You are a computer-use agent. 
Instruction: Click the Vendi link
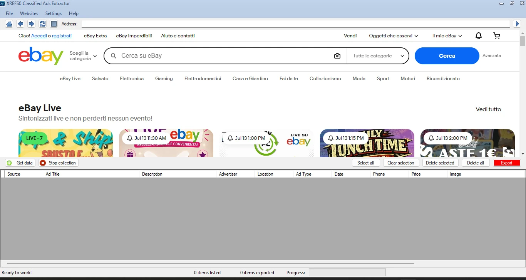click(350, 36)
